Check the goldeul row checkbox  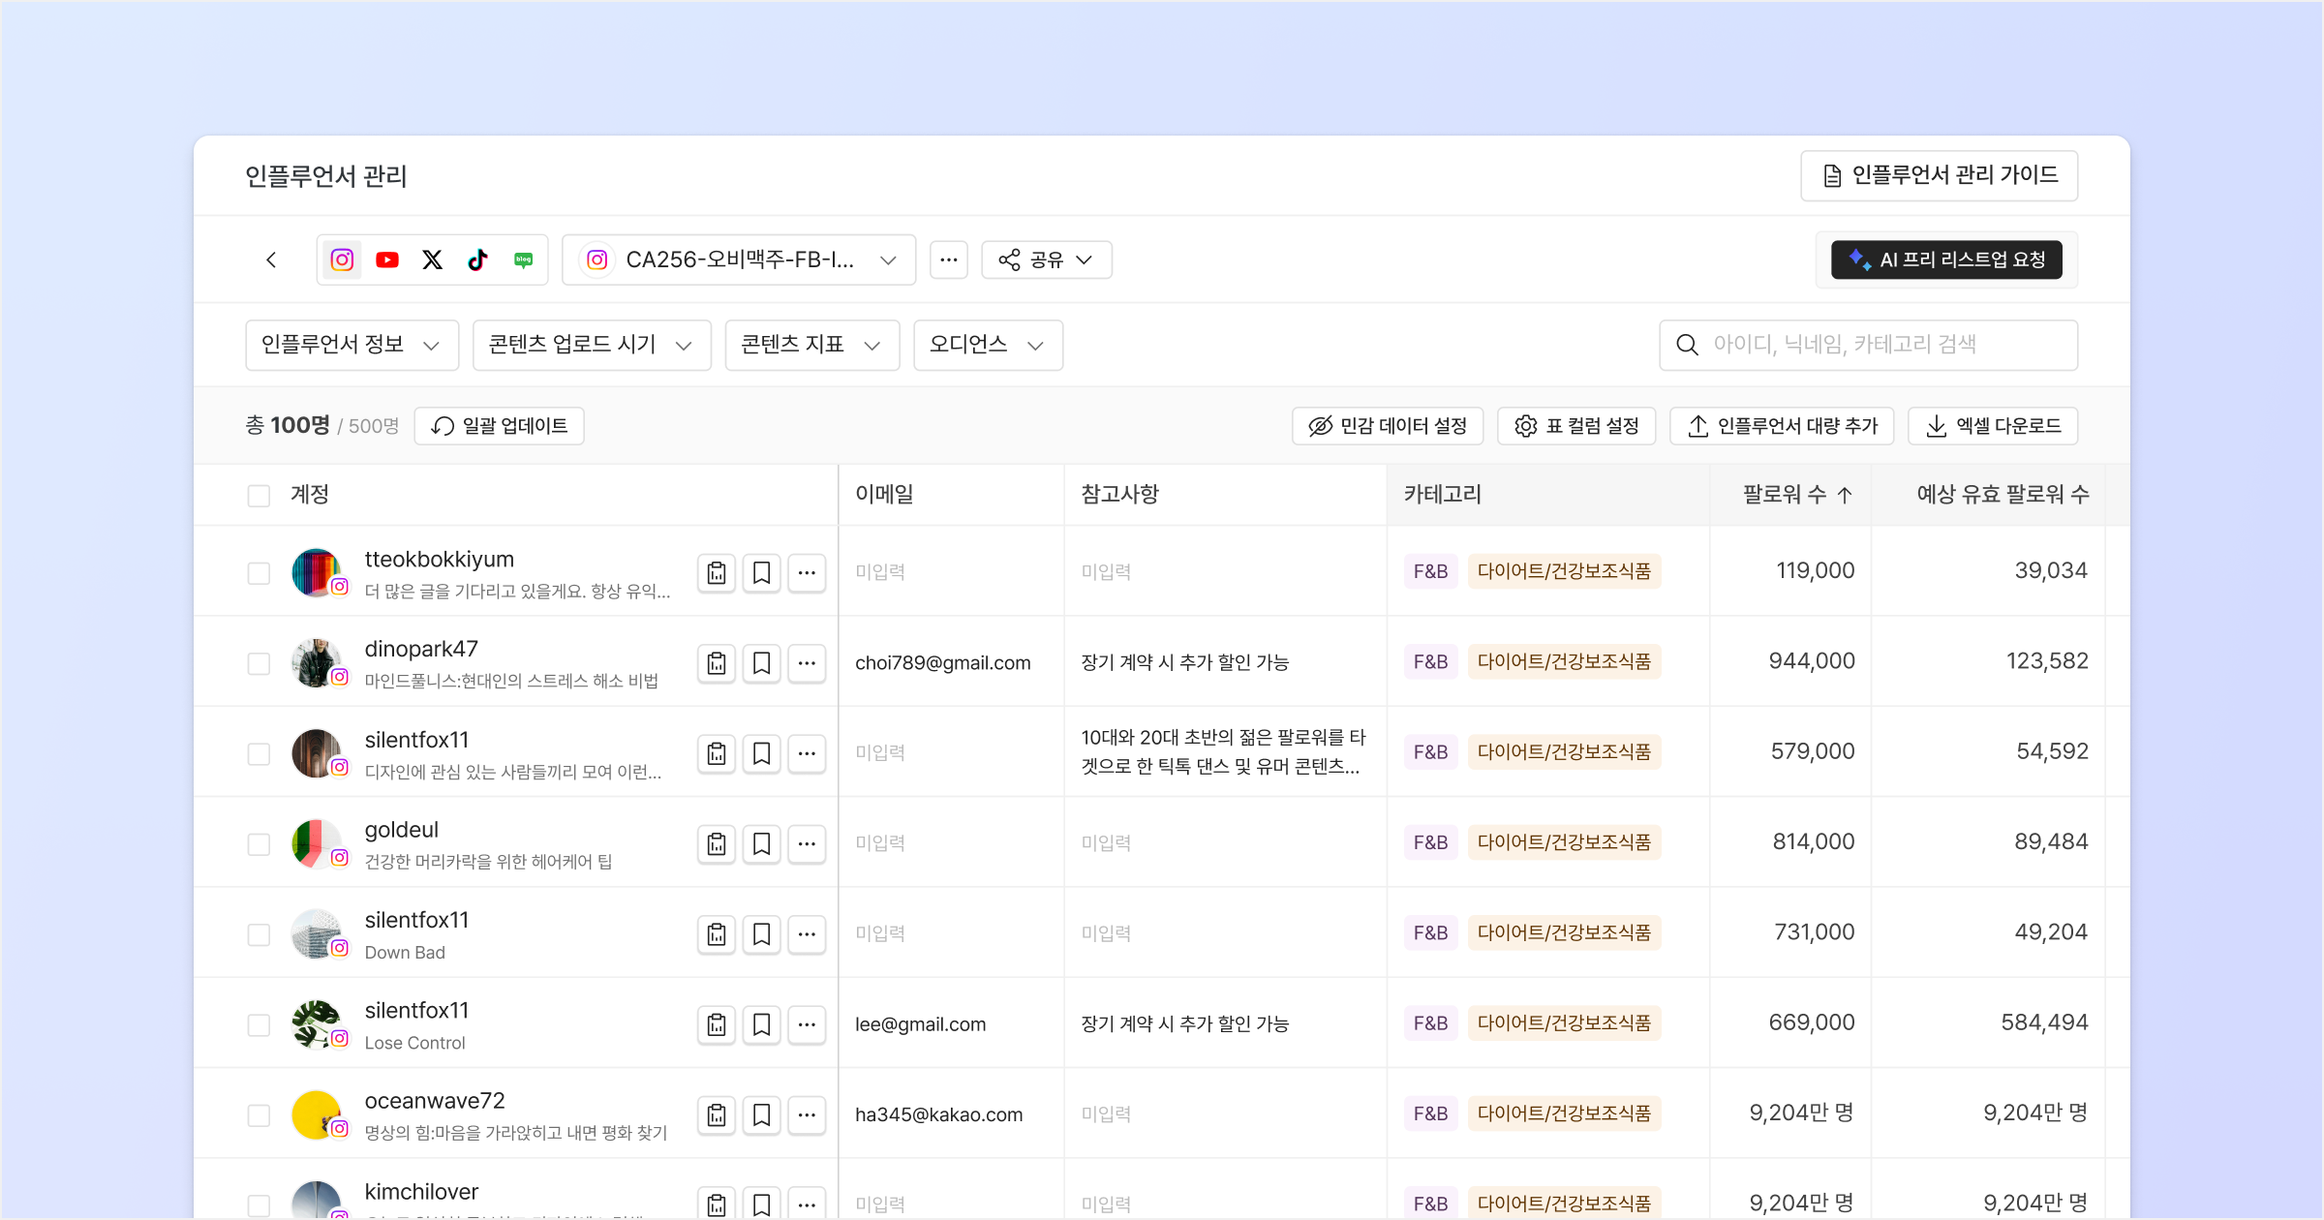tap(259, 844)
